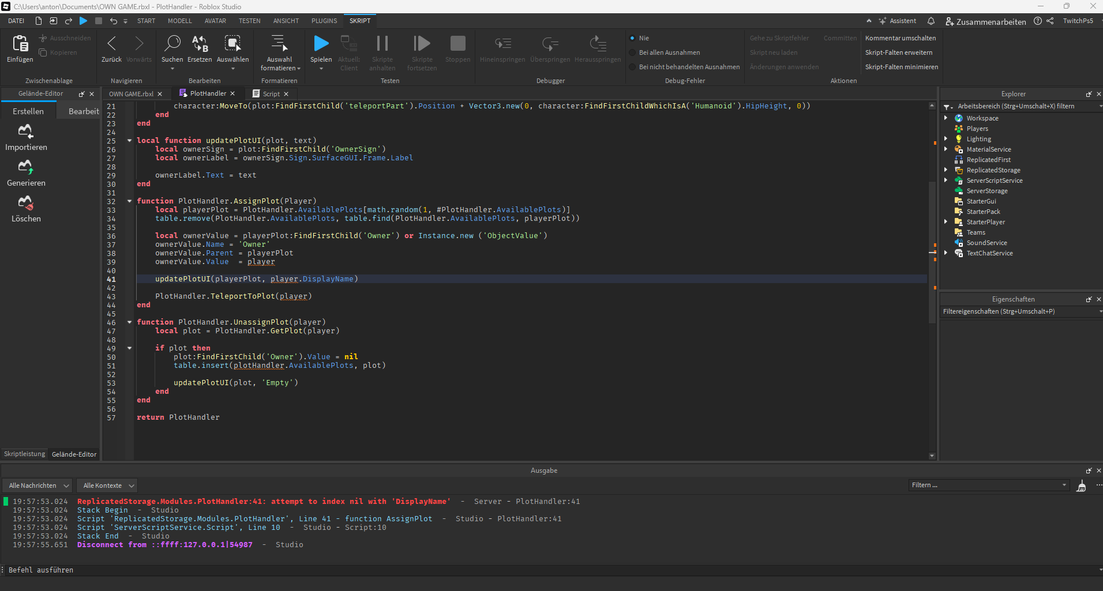Switch to OWN GAME.rbxl tab
This screenshot has width=1103, height=591.
pos(131,94)
